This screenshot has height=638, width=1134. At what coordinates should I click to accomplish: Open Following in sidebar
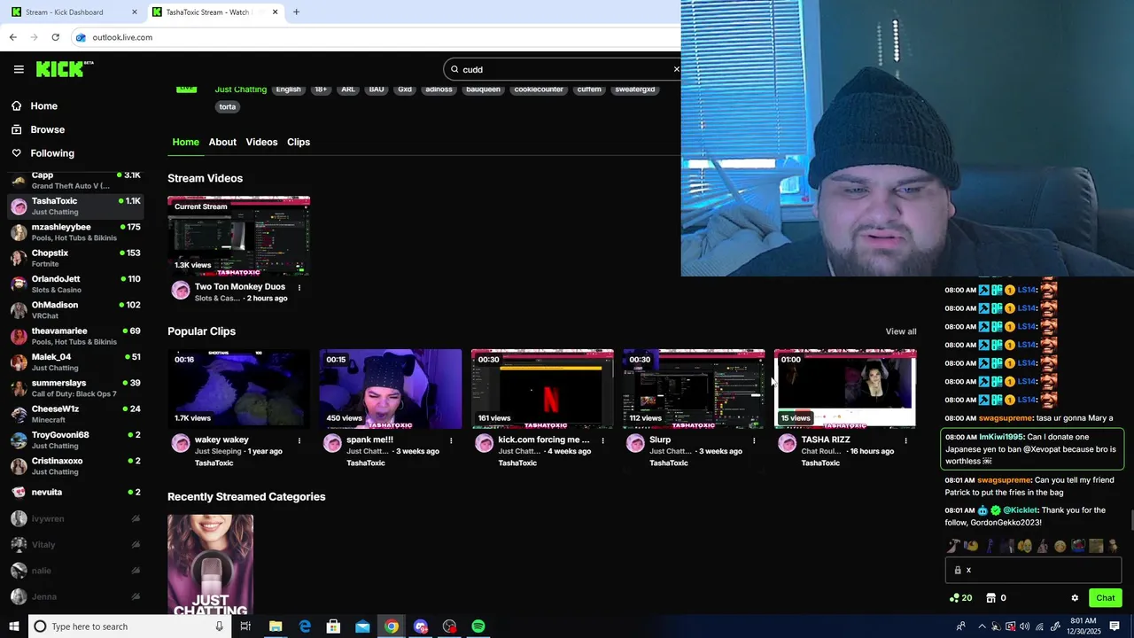point(52,153)
